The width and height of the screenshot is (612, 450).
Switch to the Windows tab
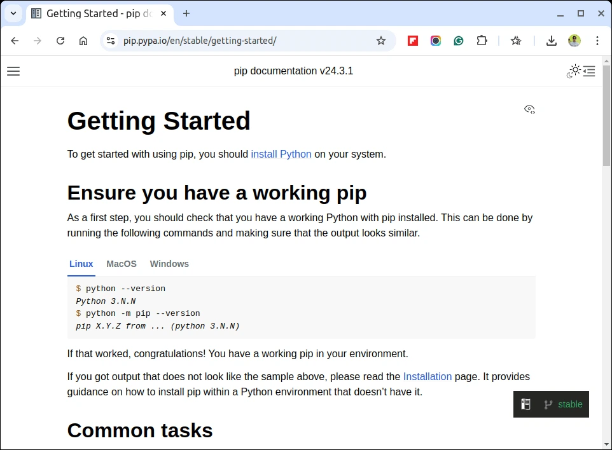(169, 264)
